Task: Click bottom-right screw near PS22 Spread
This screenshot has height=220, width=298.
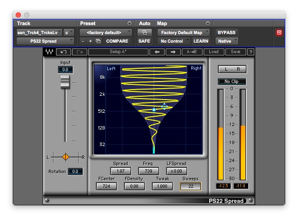Action: pyautogui.click(x=251, y=200)
